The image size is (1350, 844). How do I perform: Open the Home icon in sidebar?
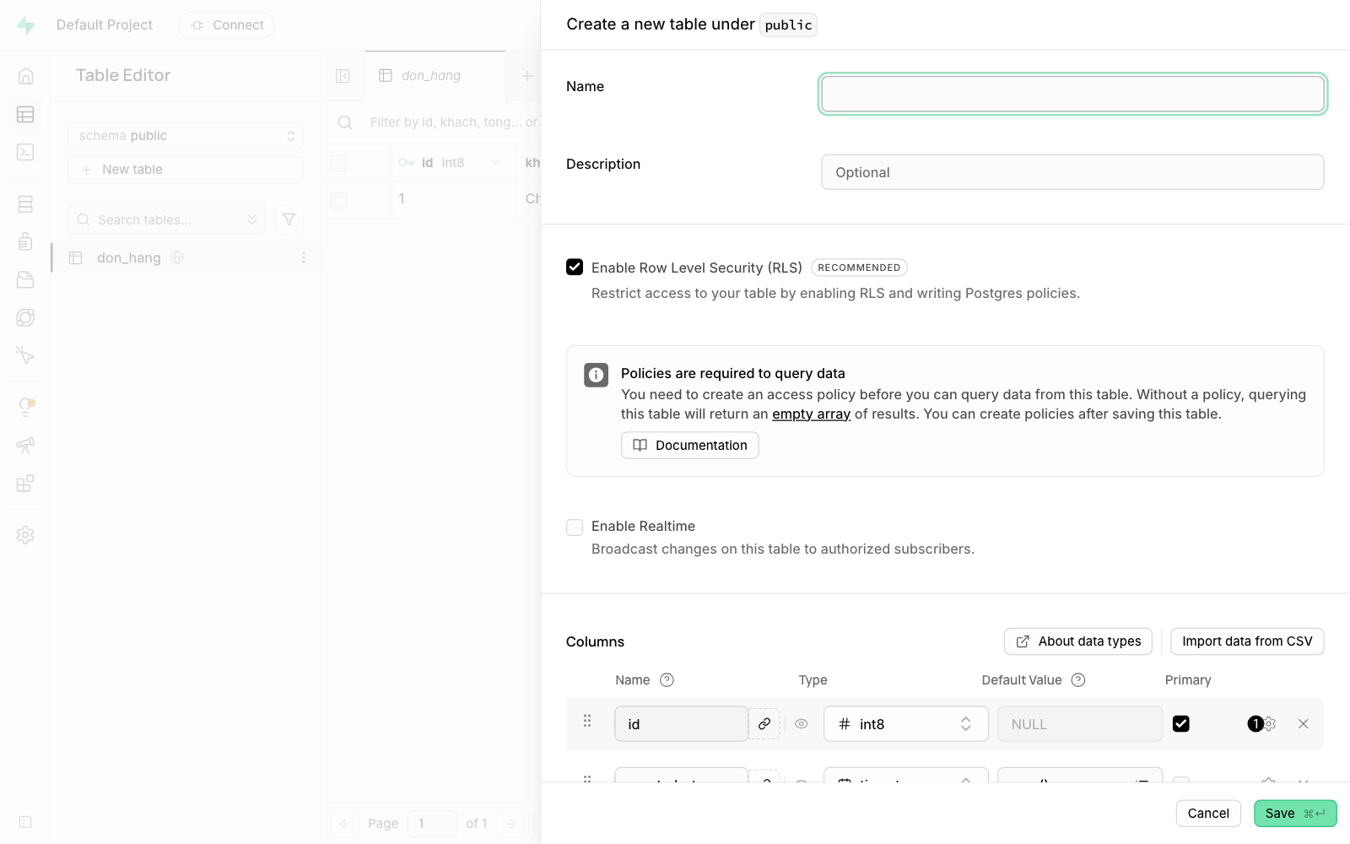tap(25, 76)
